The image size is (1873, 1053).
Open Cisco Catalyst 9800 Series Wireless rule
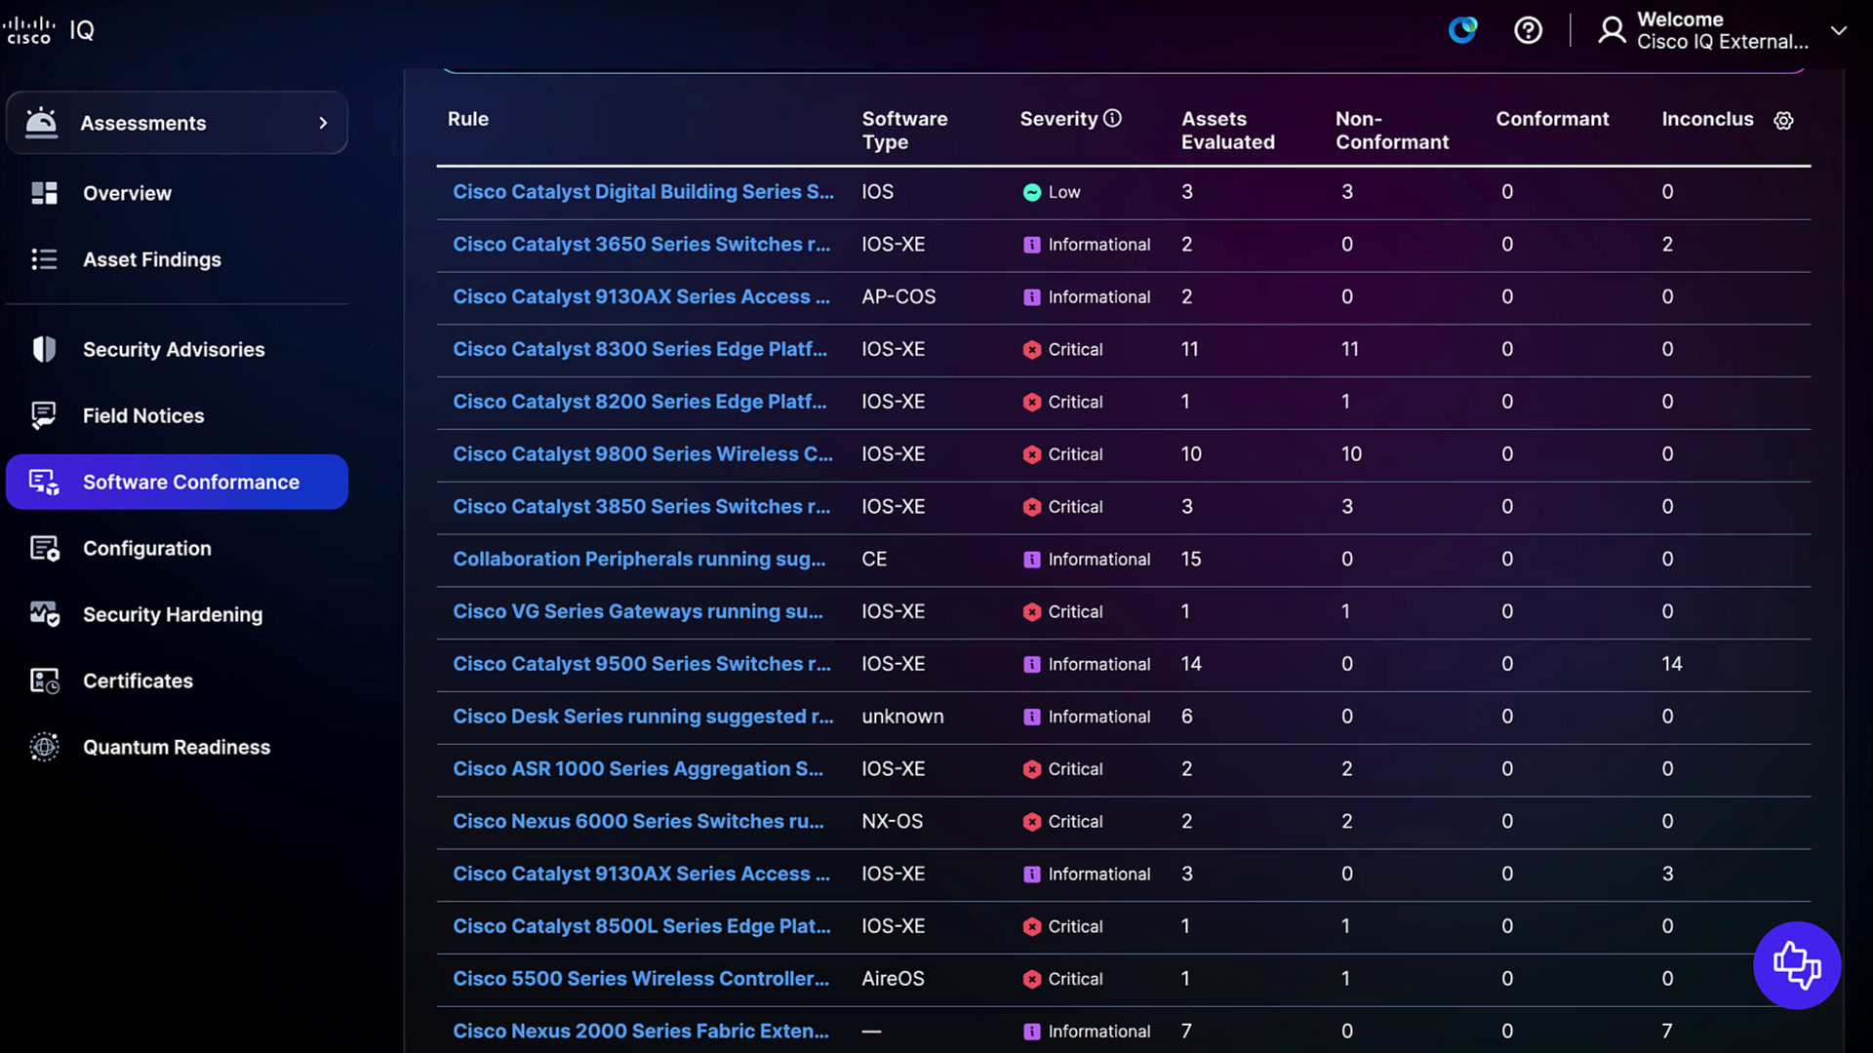point(643,454)
